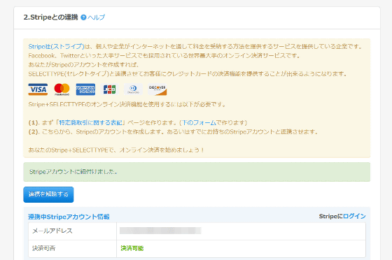This screenshot has width=392, height=260.
Task: Open the ヘルプ link
Action: coord(97,17)
